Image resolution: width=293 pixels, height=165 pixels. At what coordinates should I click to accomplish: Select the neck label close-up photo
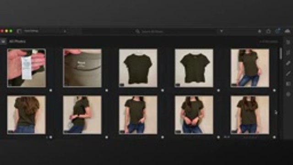click(82, 68)
